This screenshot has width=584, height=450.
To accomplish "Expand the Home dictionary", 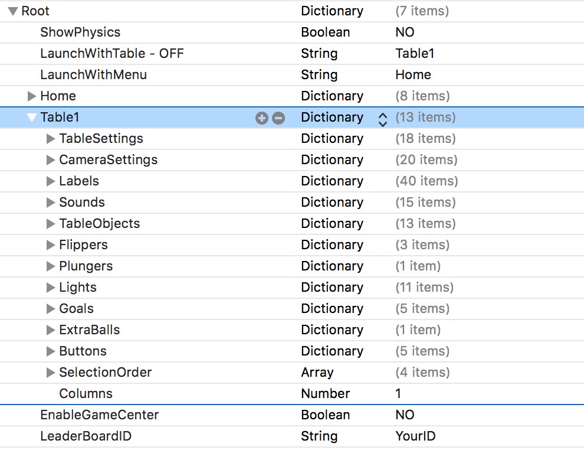I will pyautogui.click(x=32, y=96).
